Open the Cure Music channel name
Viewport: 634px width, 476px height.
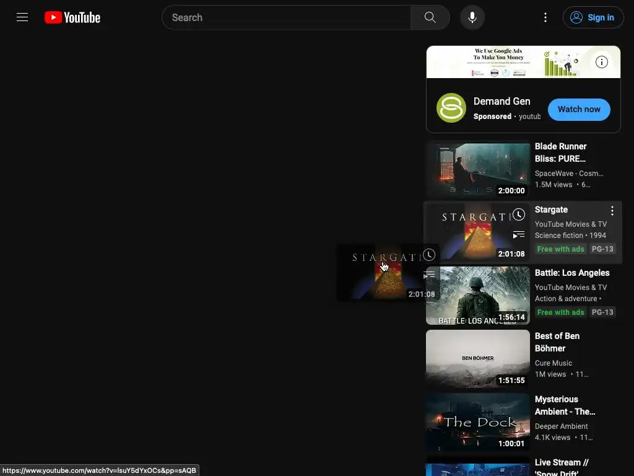click(553, 363)
